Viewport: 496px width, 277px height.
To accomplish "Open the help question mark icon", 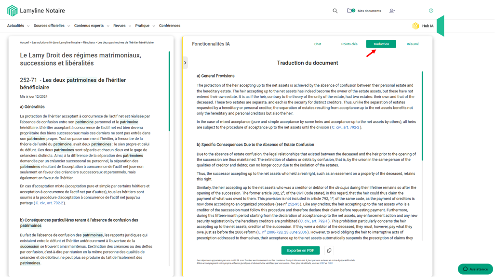I will pos(431,11).
